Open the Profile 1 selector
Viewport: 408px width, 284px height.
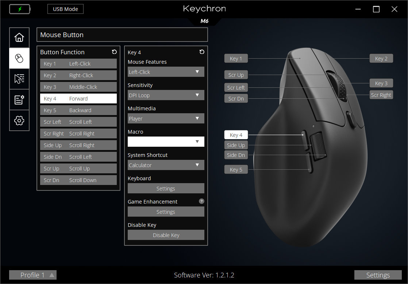(x=33, y=275)
